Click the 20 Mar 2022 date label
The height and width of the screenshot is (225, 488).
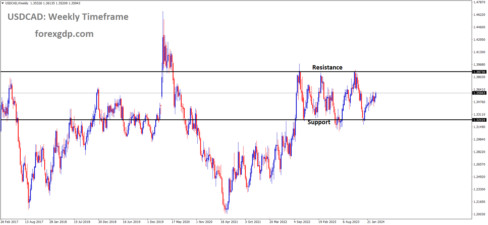tap(278, 222)
